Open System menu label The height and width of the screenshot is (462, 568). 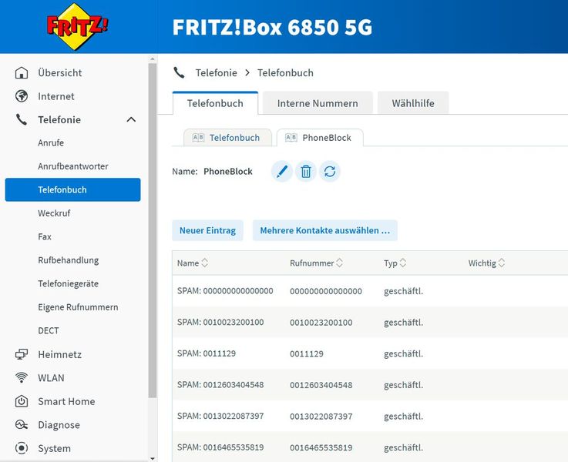(55, 448)
